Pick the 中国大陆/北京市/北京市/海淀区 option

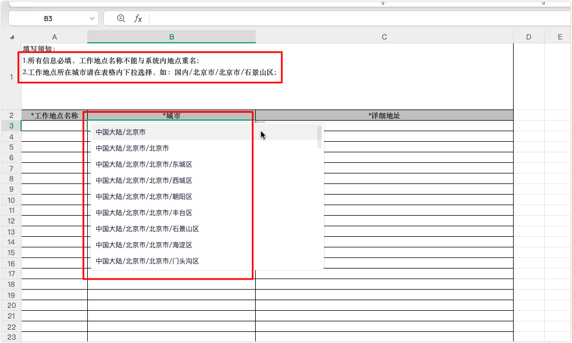pyautogui.click(x=143, y=245)
